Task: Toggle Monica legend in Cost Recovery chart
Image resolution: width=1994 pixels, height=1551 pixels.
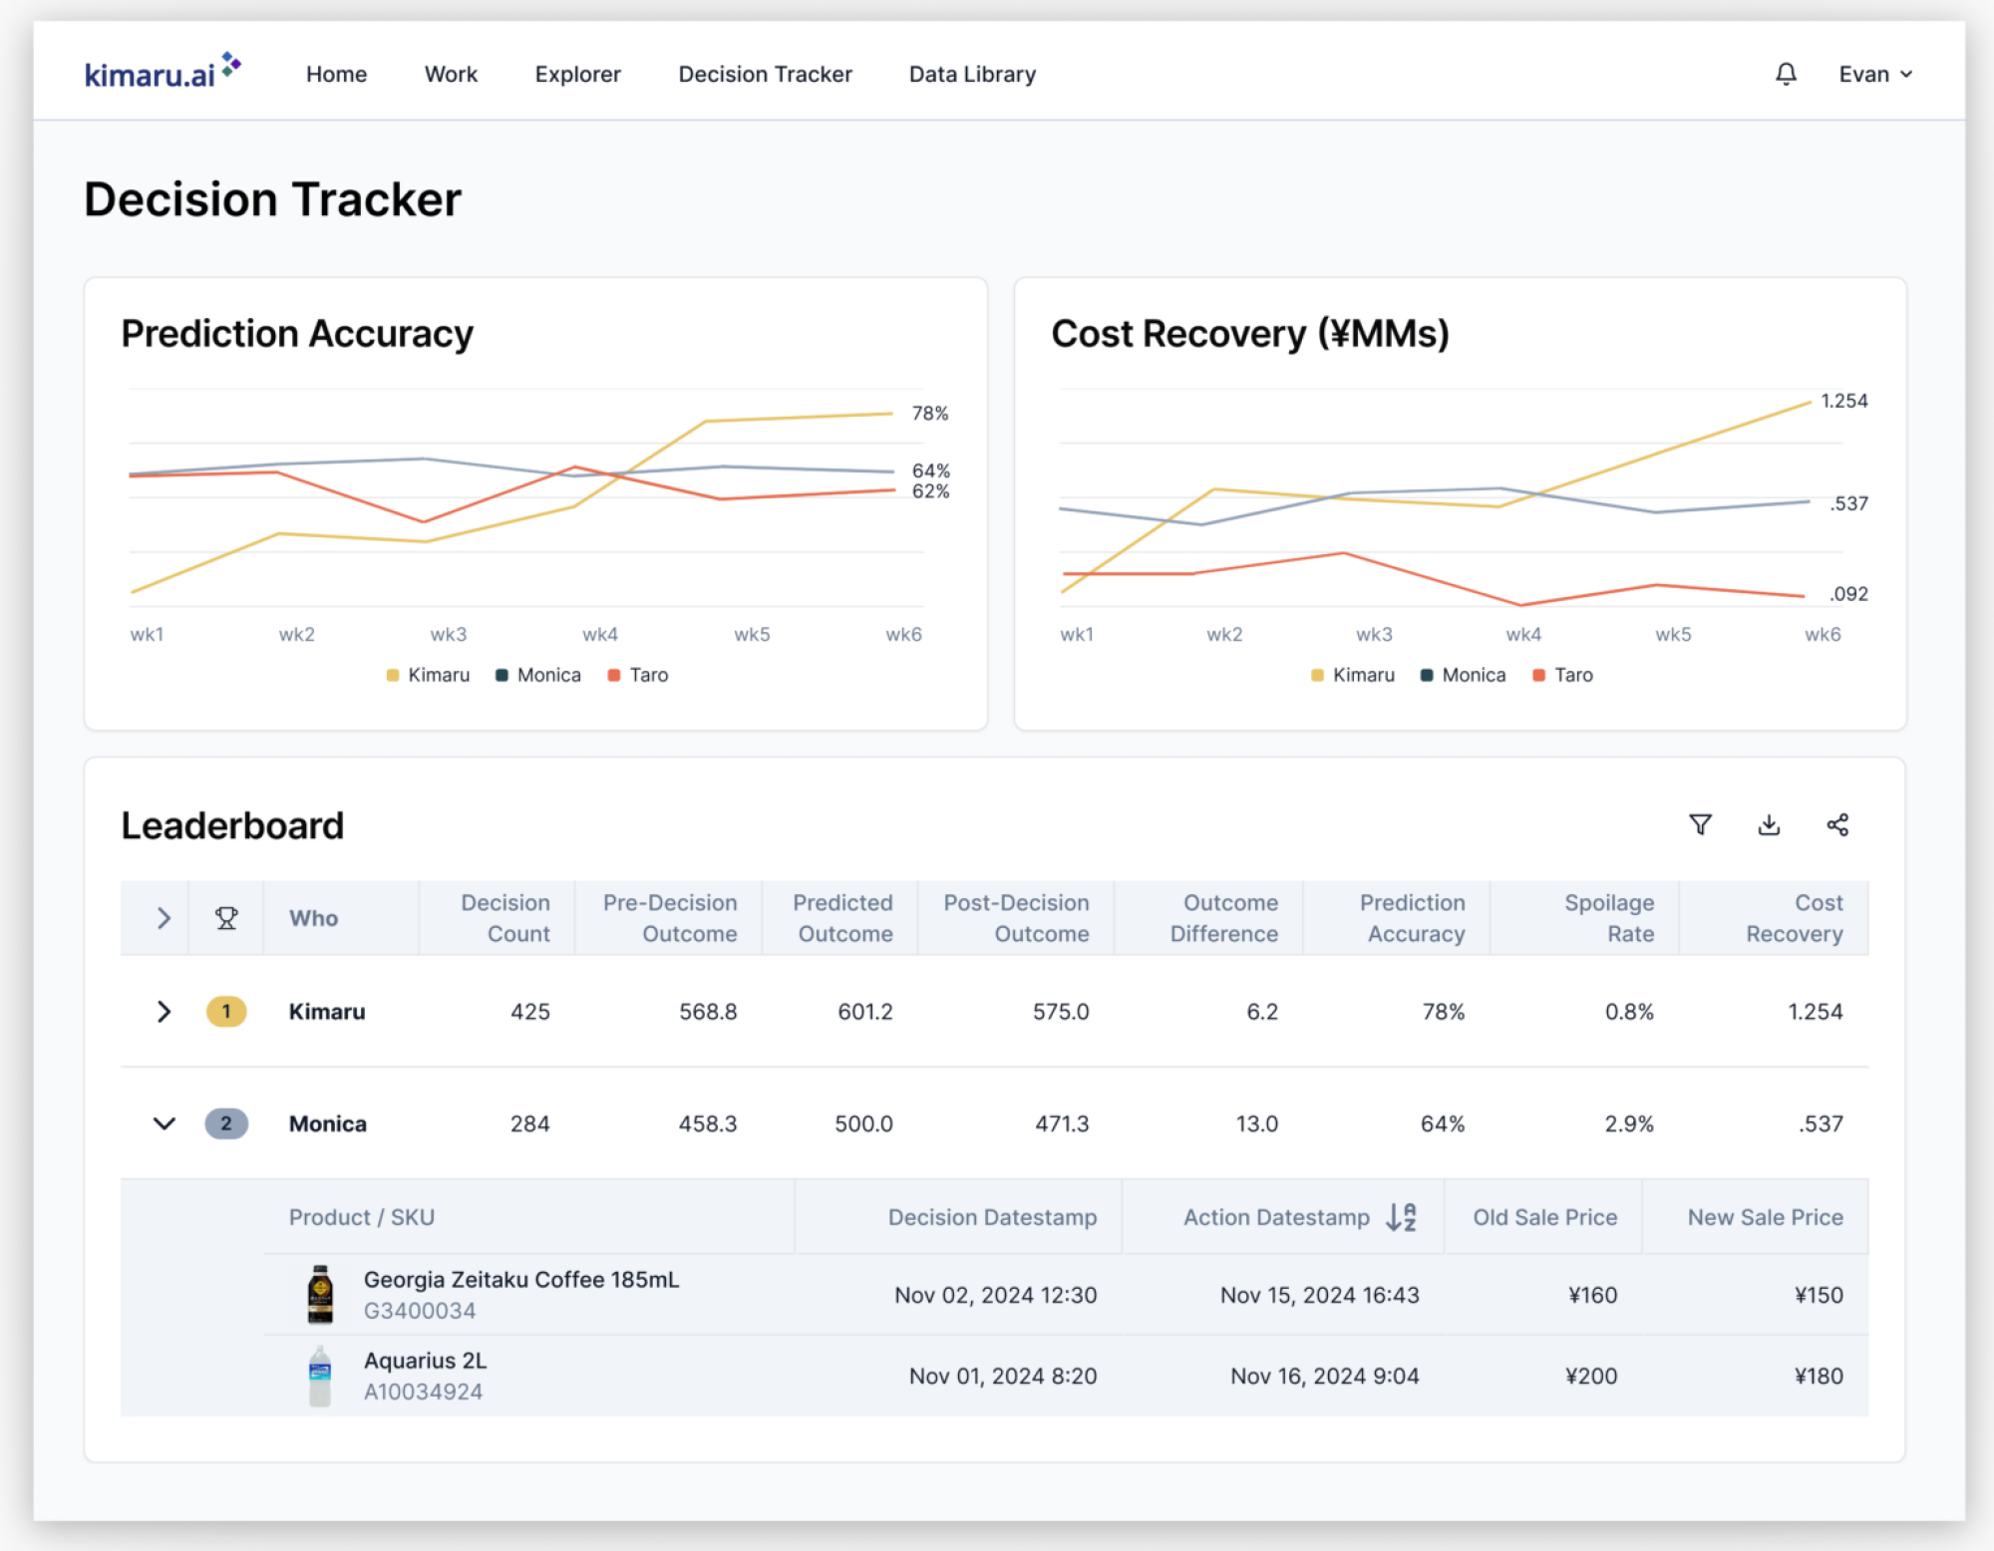Action: [1464, 675]
